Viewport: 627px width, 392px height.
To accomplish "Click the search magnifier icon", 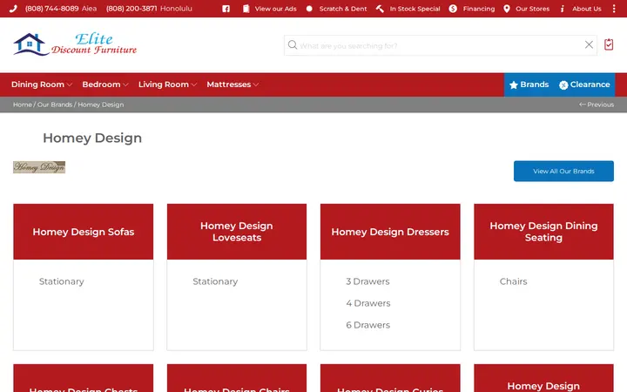I will click(293, 44).
